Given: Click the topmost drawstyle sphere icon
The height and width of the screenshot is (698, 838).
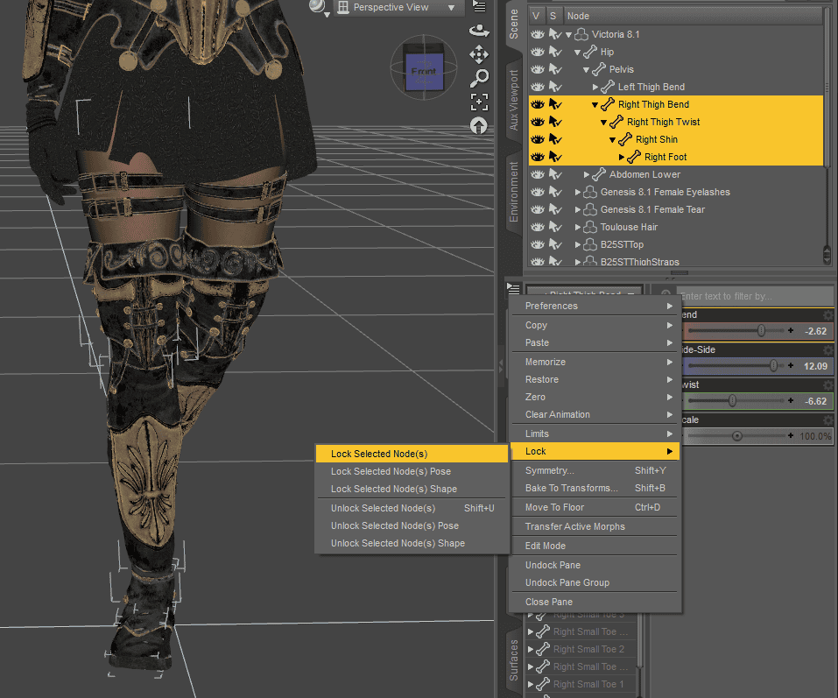Looking at the screenshot, I should (x=316, y=8).
